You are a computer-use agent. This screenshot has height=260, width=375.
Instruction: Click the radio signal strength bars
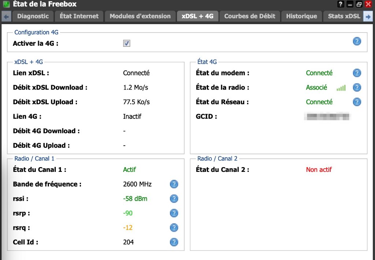click(341, 88)
